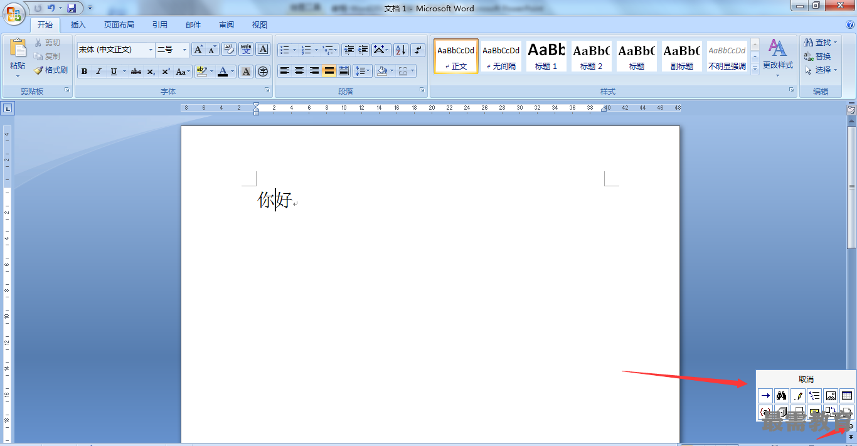Viewport: 857px width, 446px height.
Task: Open enclosed characters (字) tool
Action: [x=263, y=72]
